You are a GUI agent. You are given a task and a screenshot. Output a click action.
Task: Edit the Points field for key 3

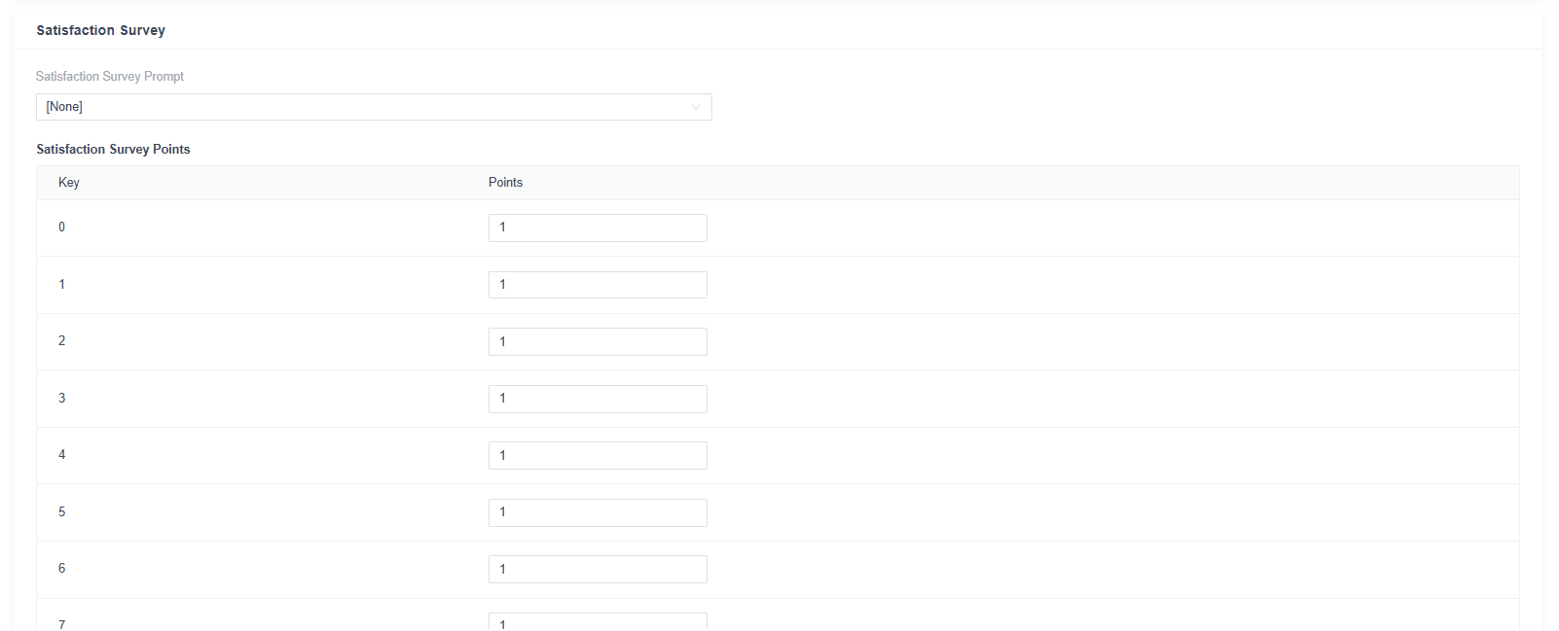[x=598, y=399]
